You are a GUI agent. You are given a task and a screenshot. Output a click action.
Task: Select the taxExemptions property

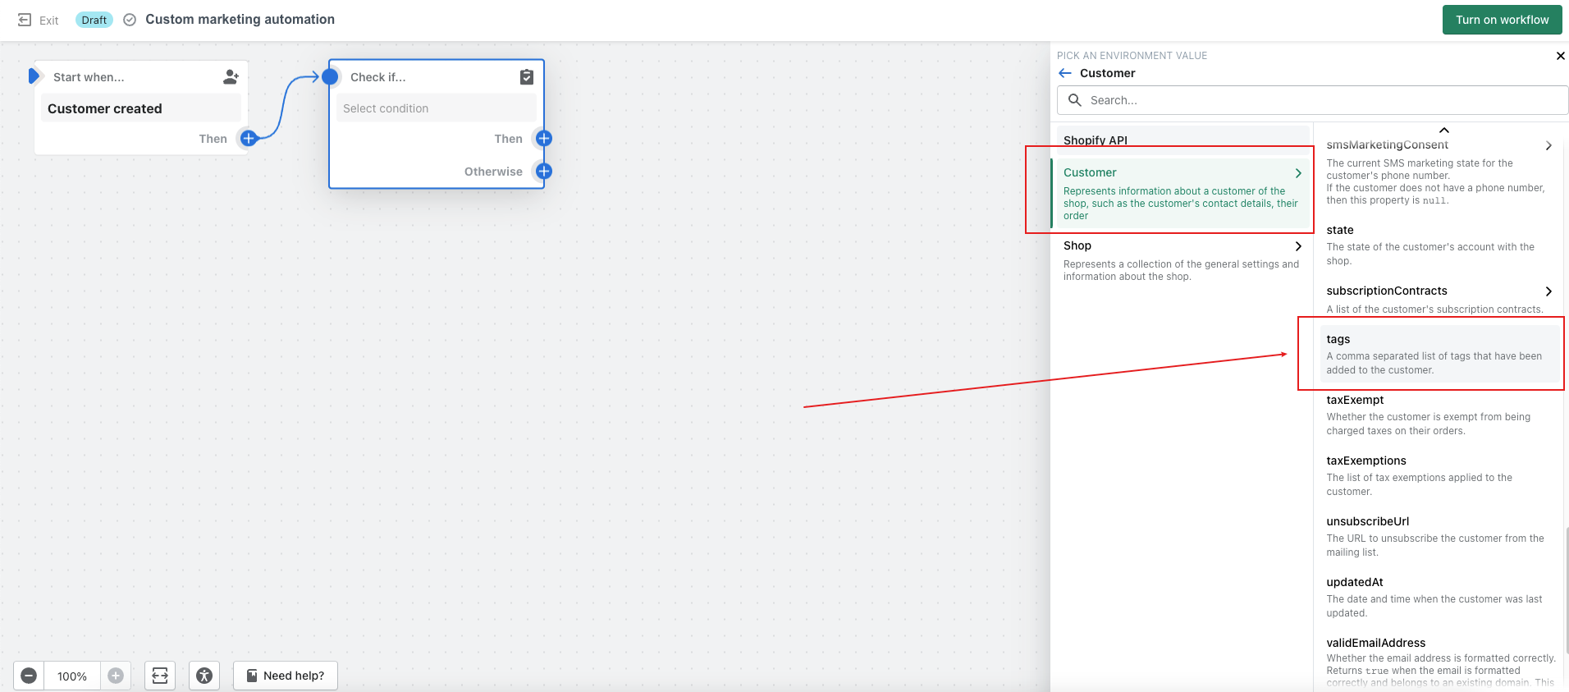1439,475
